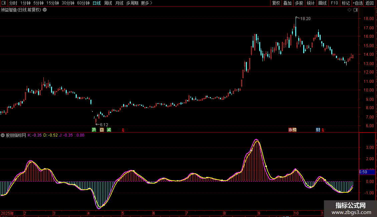Select the 60分钟 period tab
This screenshot has width=377, height=217.
(x=83, y=3)
